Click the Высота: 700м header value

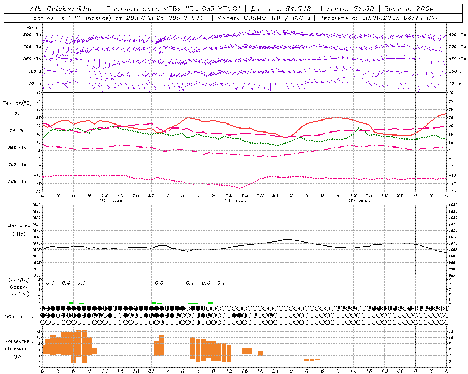[409, 9]
